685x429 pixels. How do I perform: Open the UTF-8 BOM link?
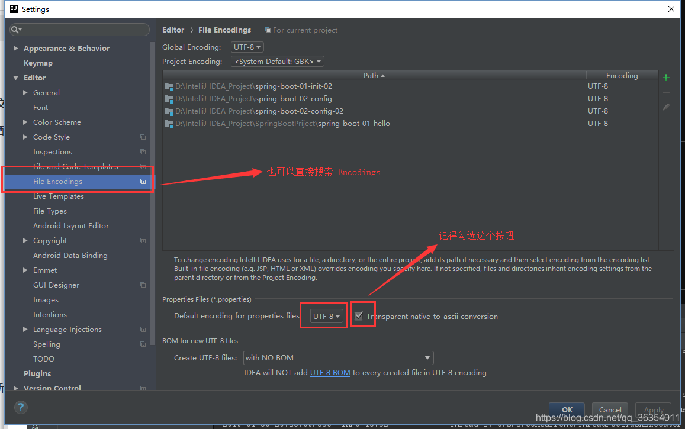[x=330, y=373]
